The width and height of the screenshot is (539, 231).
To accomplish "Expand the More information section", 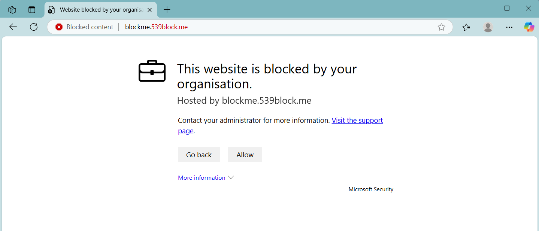I will 206,177.
